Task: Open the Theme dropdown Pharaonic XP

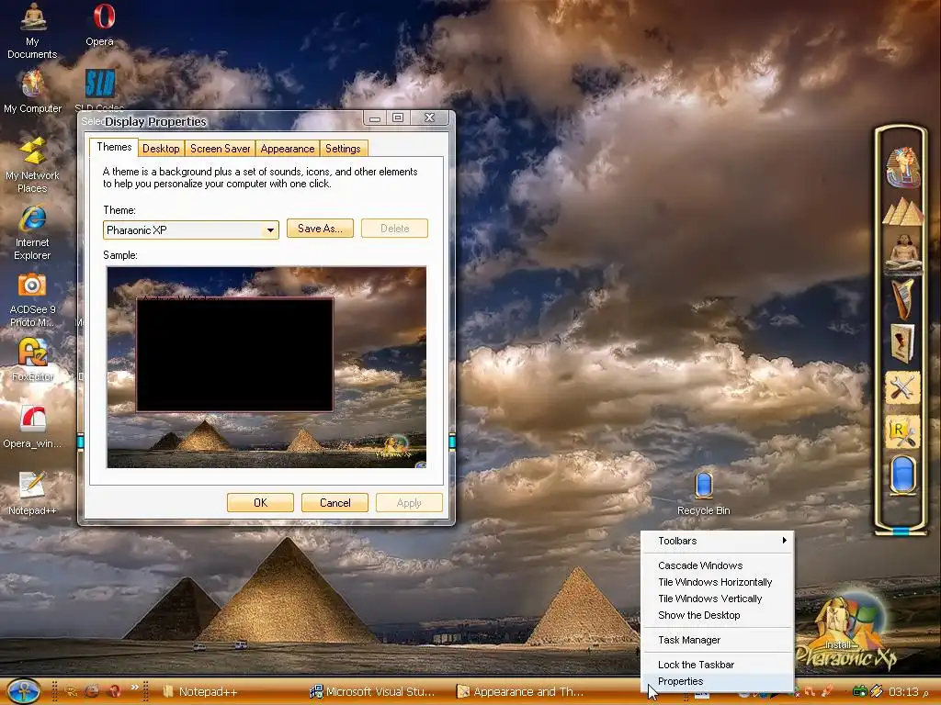Action: [x=191, y=230]
